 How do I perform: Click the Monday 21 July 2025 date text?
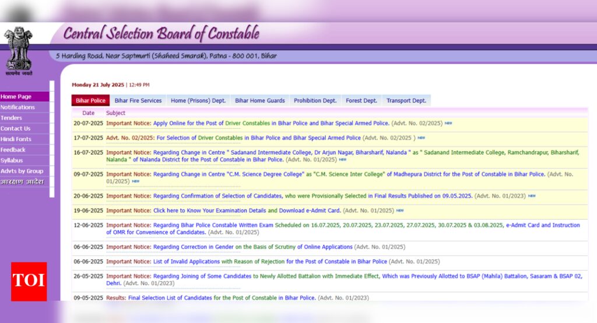pyautogui.click(x=98, y=85)
